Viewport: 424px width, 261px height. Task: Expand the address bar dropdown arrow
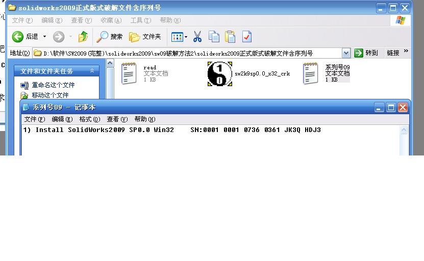tap(346, 53)
